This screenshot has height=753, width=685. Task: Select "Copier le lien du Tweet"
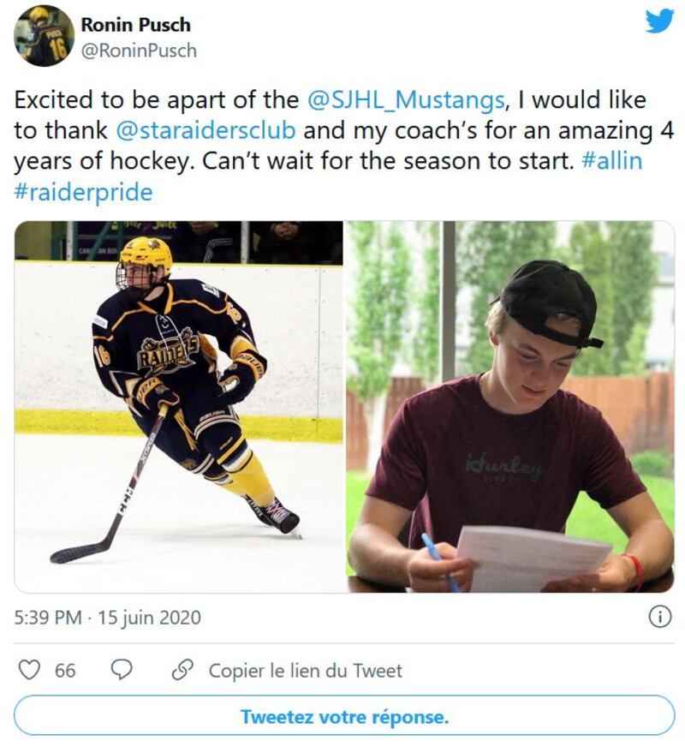pos(305,670)
